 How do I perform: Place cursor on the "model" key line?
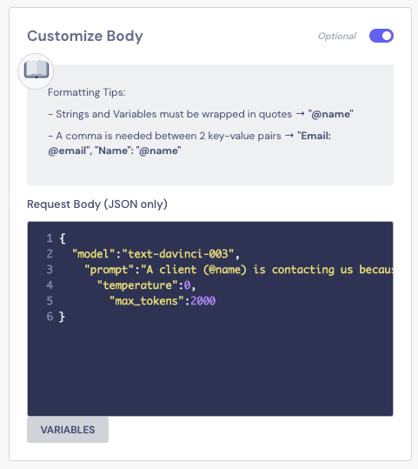click(156, 254)
